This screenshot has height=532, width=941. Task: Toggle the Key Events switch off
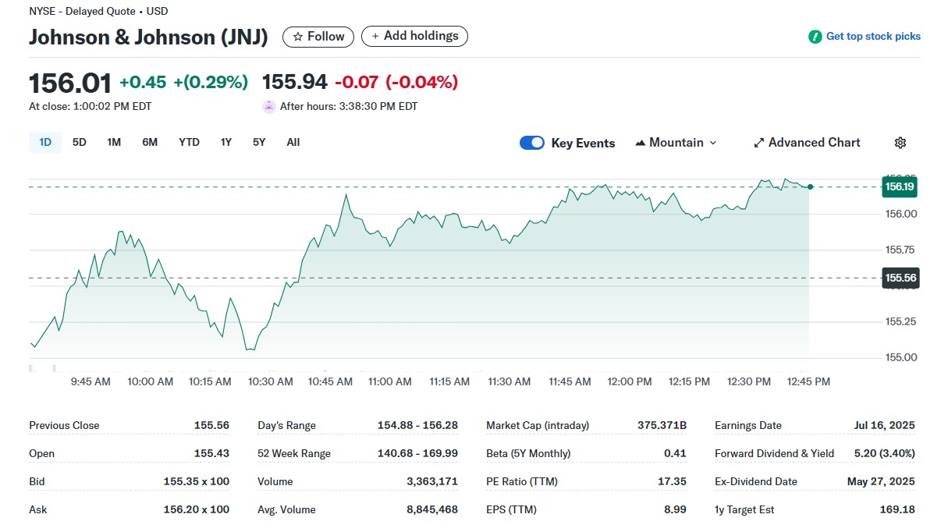coord(532,143)
